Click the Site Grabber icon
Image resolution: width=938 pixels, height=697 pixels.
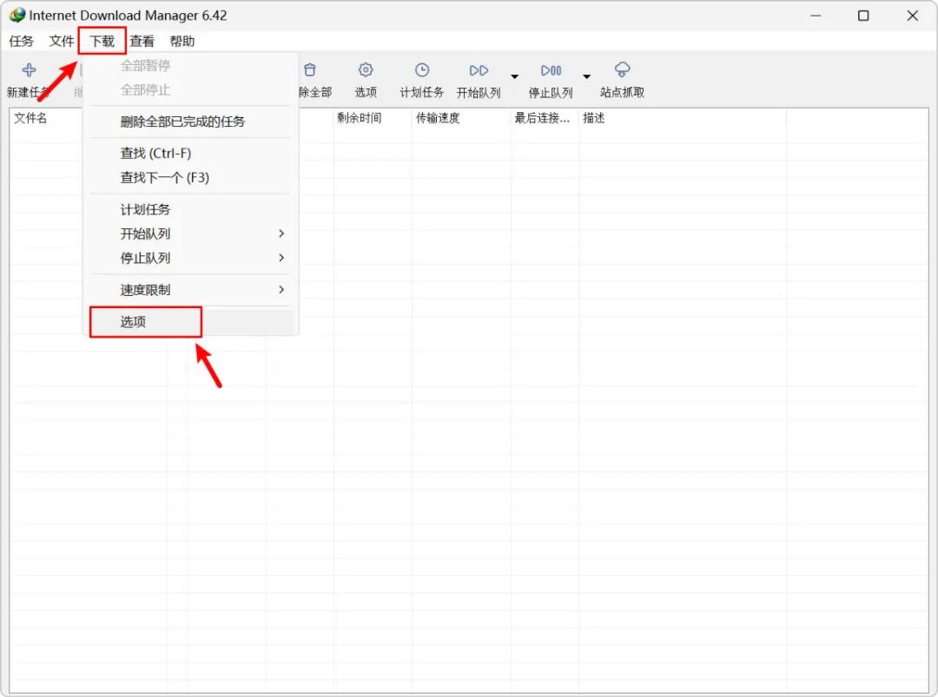pyautogui.click(x=622, y=69)
